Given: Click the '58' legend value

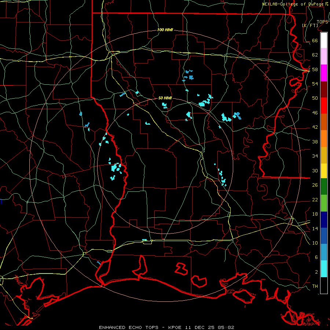Looking at the screenshot, I should click(315, 69).
